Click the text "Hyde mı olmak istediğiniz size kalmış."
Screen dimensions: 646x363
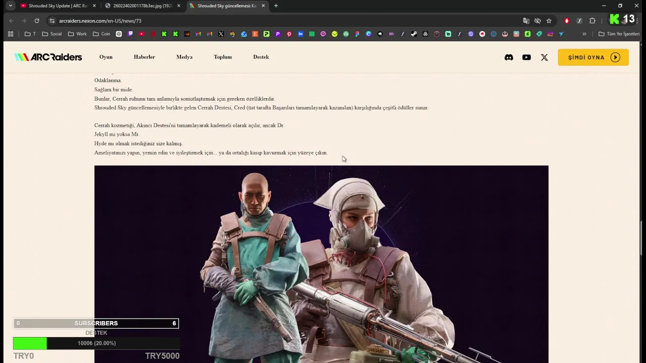(x=138, y=144)
